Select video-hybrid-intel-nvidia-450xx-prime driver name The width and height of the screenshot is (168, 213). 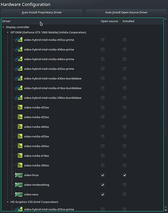(49, 50)
